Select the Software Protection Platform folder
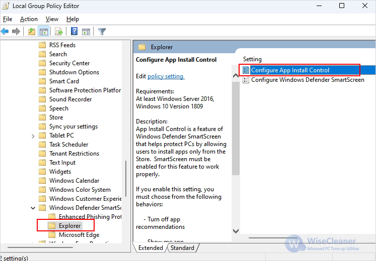 [x=85, y=90]
